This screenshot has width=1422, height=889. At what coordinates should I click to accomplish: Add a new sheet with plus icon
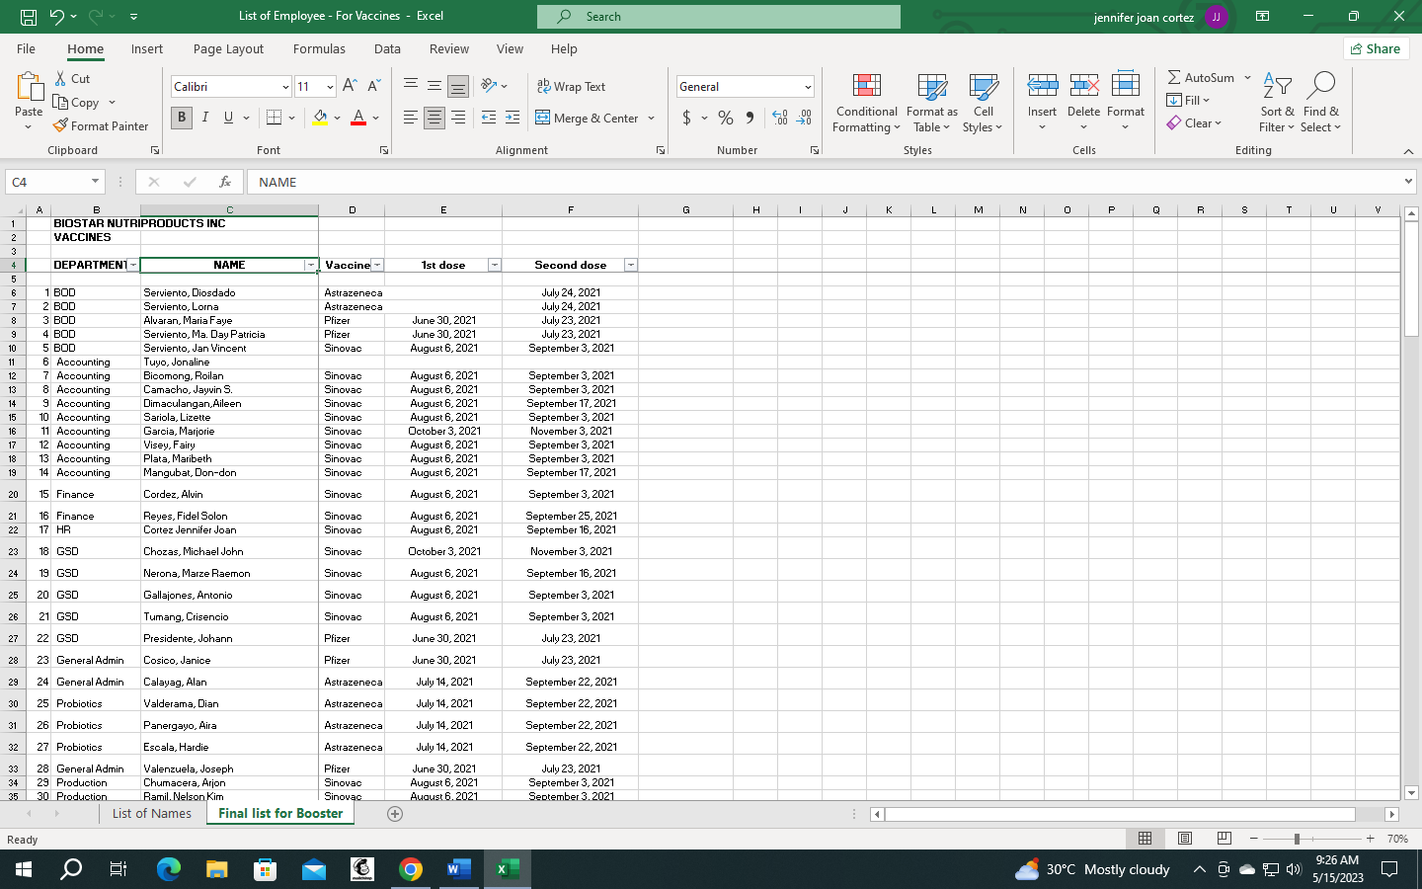click(x=395, y=814)
